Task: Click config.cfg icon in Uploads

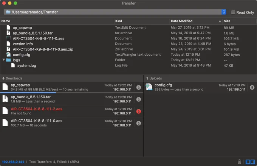Action: pyautogui.click(x=149, y=87)
